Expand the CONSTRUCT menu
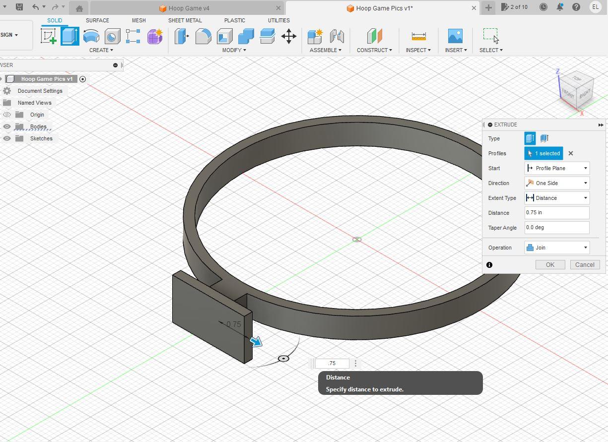 click(x=374, y=50)
